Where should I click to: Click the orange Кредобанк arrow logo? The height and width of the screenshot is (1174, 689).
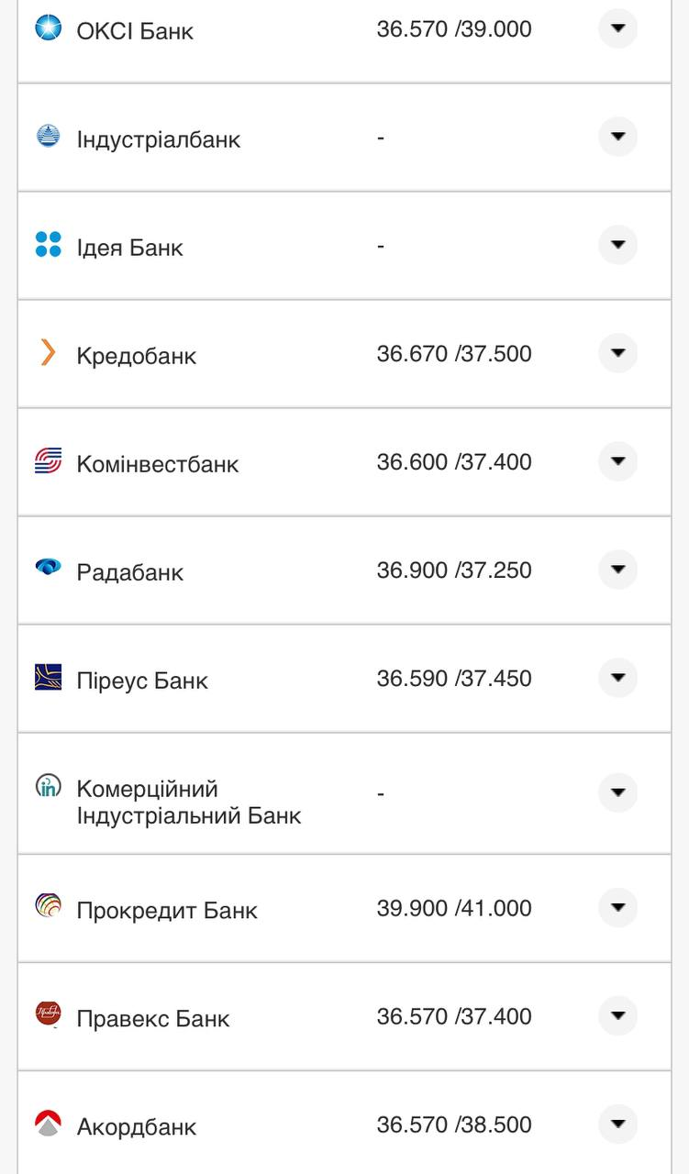point(49,353)
